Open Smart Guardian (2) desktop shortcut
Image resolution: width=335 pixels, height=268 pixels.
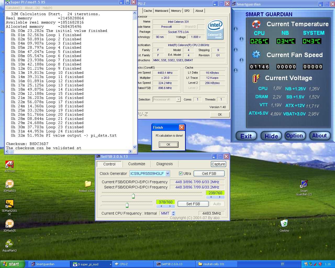(x=304, y=187)
